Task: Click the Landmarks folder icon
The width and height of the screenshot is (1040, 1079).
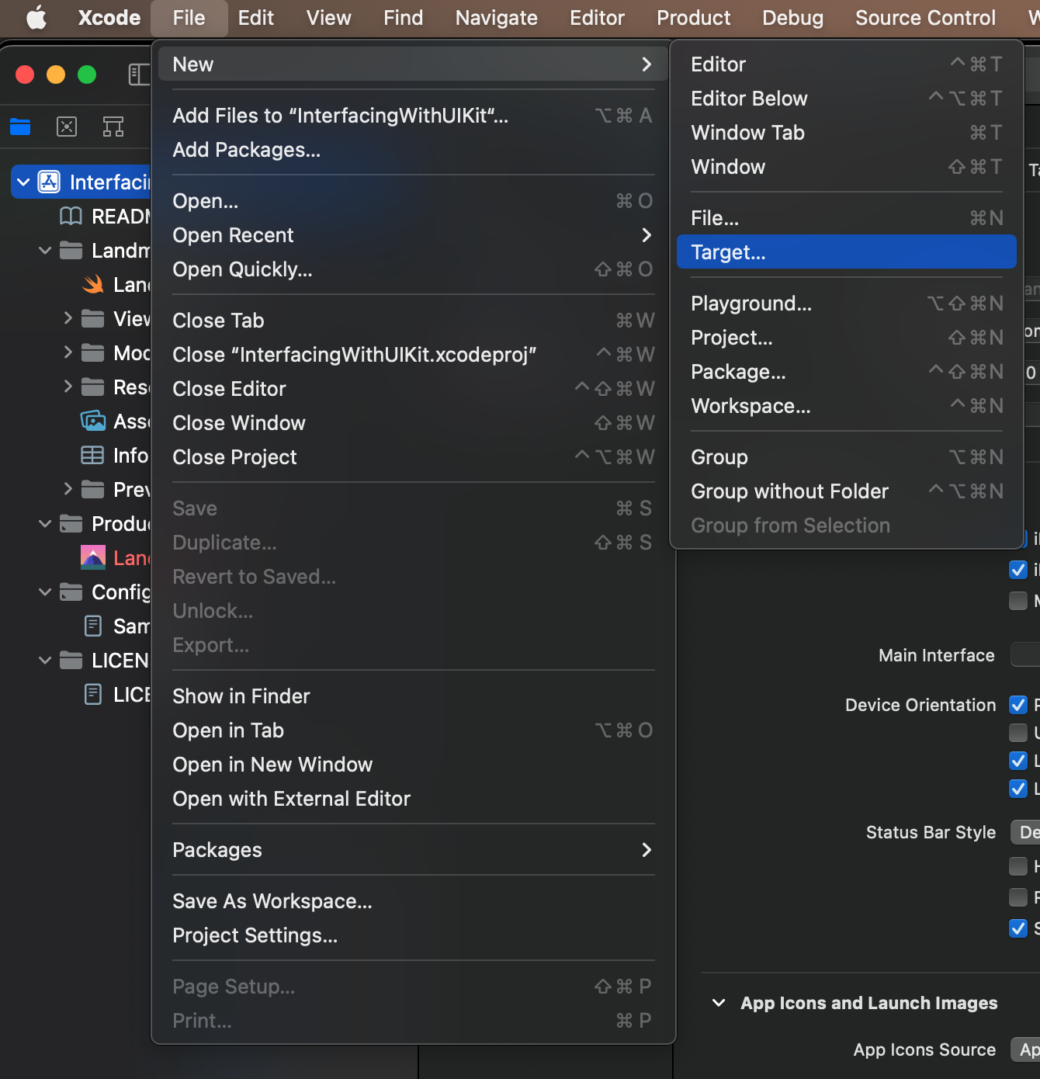Action: [71, 250]
